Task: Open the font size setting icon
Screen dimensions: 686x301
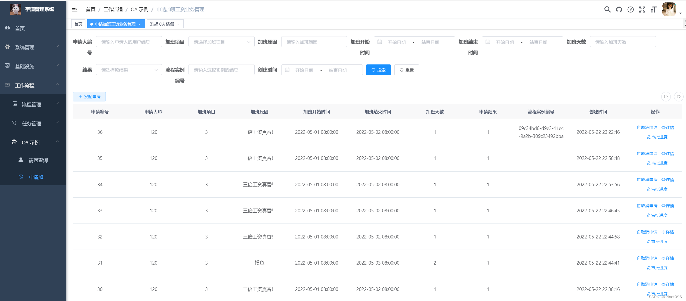Action: [x=653, y=10]
